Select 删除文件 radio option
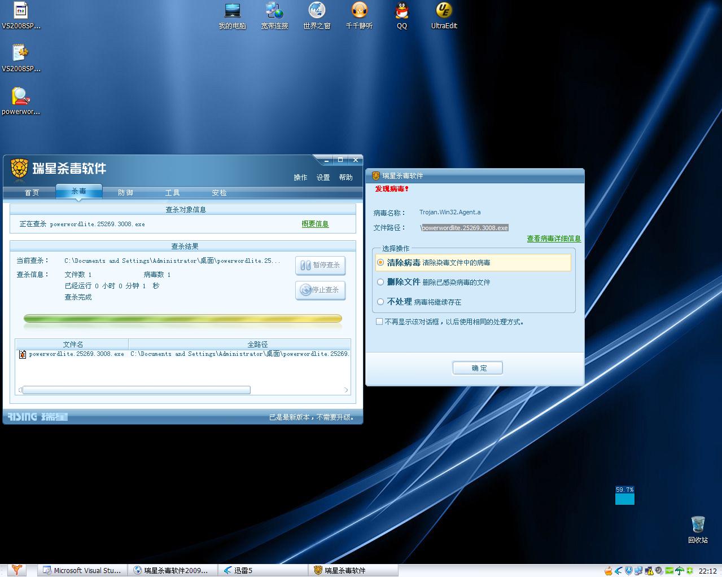 (380, 282)
